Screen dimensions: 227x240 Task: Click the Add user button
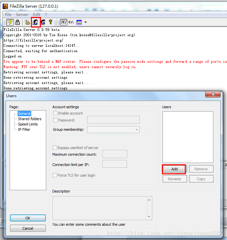[174, 169]
